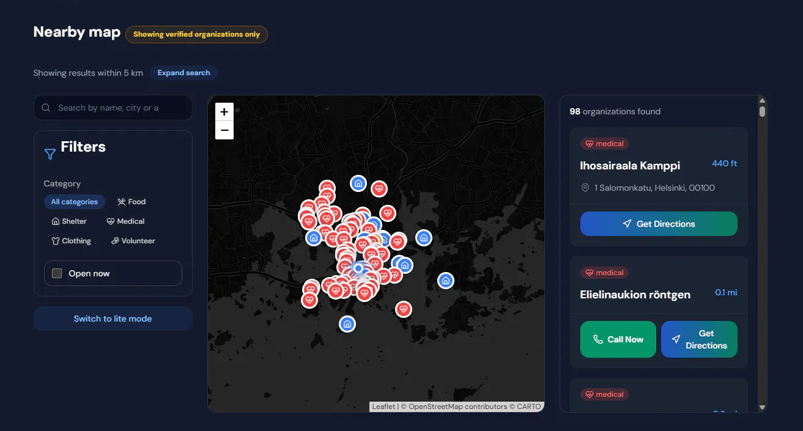Filter by Clothing category

click(71, 241)
